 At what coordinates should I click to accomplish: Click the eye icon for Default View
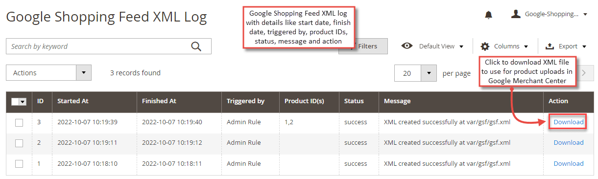point(407,46)
